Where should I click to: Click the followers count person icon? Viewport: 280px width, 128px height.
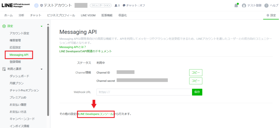(116, 5)
